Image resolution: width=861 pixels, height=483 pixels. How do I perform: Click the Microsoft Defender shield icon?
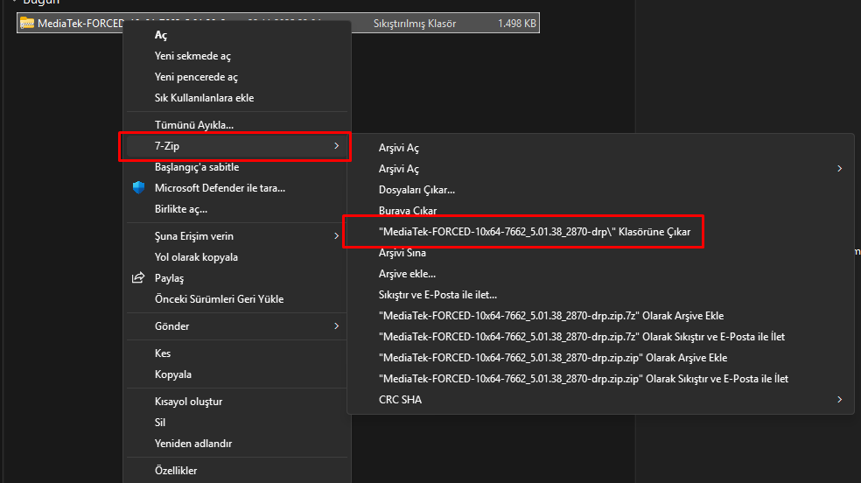138,188
